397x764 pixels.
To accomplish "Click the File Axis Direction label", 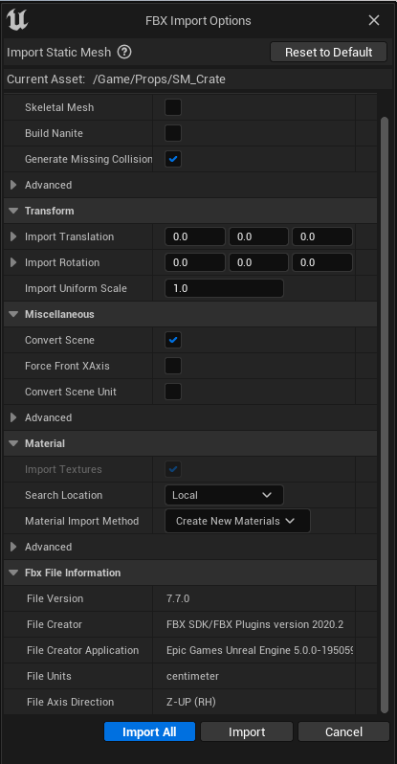I will [70, 702].
